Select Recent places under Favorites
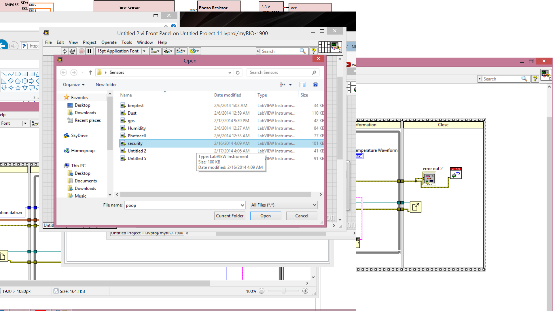Screen dimensions: 553x311 pos(88,120)
